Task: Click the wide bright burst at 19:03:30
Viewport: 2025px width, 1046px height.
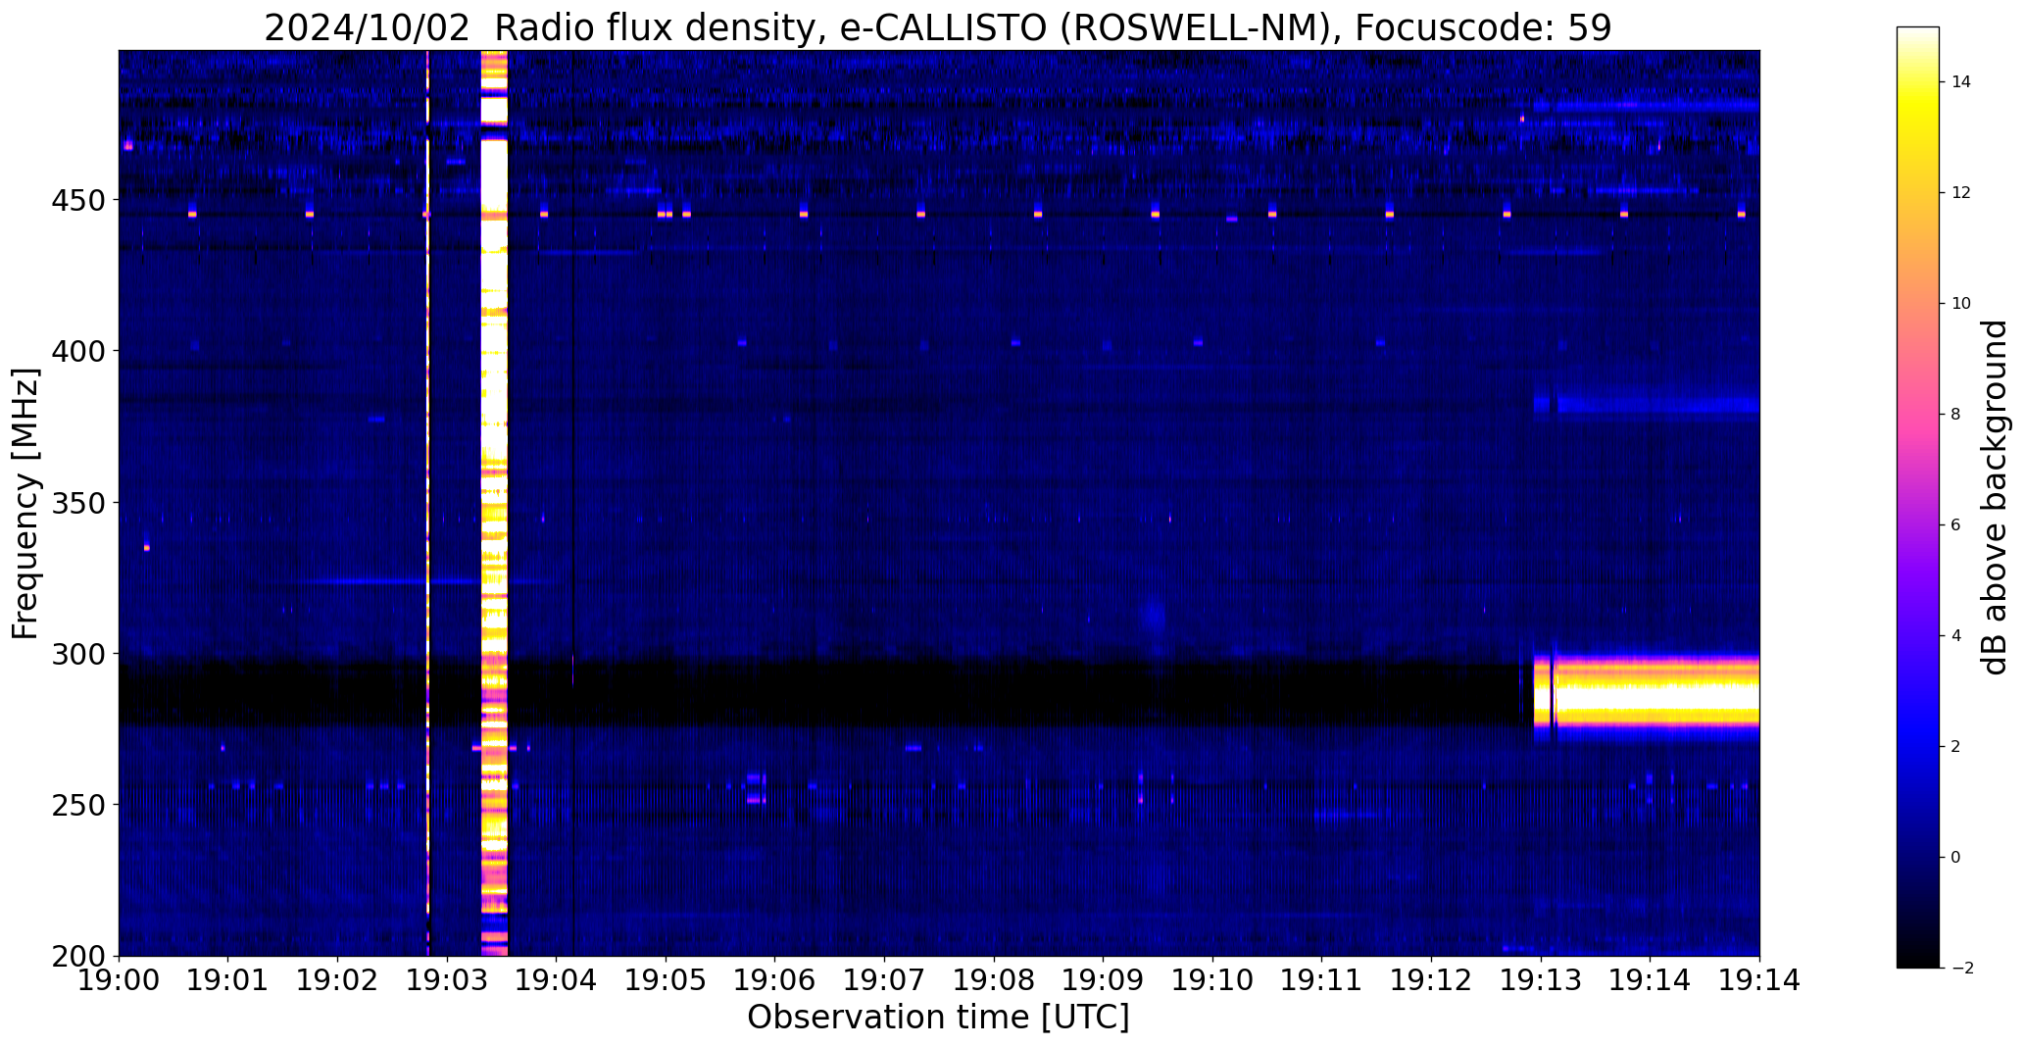Action: click(494, 503)
